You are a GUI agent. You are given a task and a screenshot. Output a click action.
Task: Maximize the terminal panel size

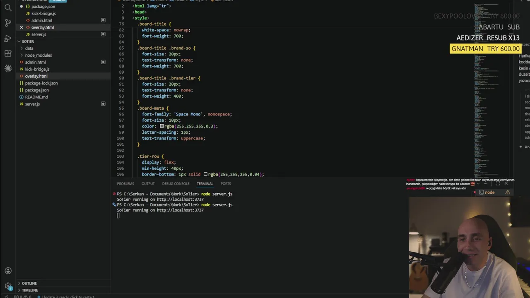pos(498,184)
